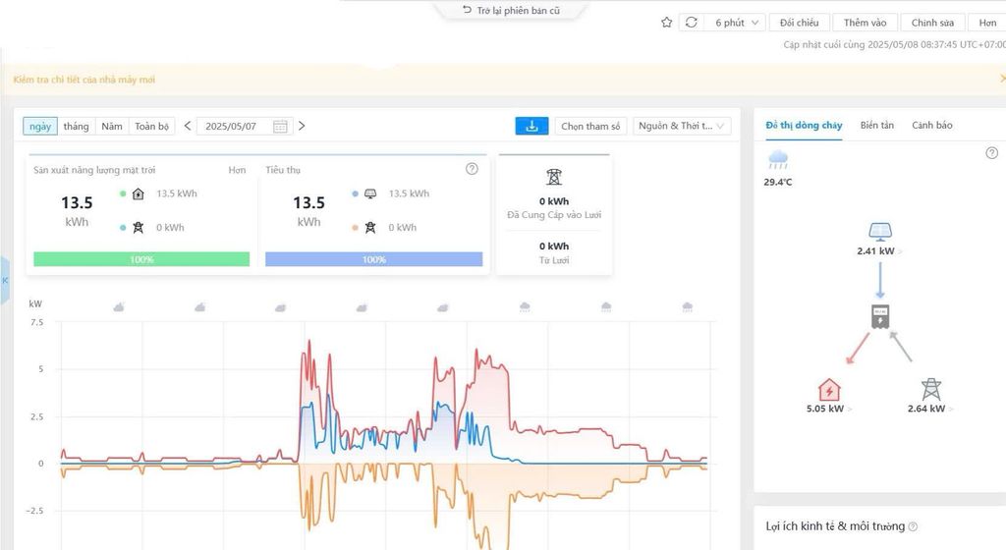Switch to 'tháng' month view
The height and width of the screenshot is (550, 1006).
click(x=77, y=127)
